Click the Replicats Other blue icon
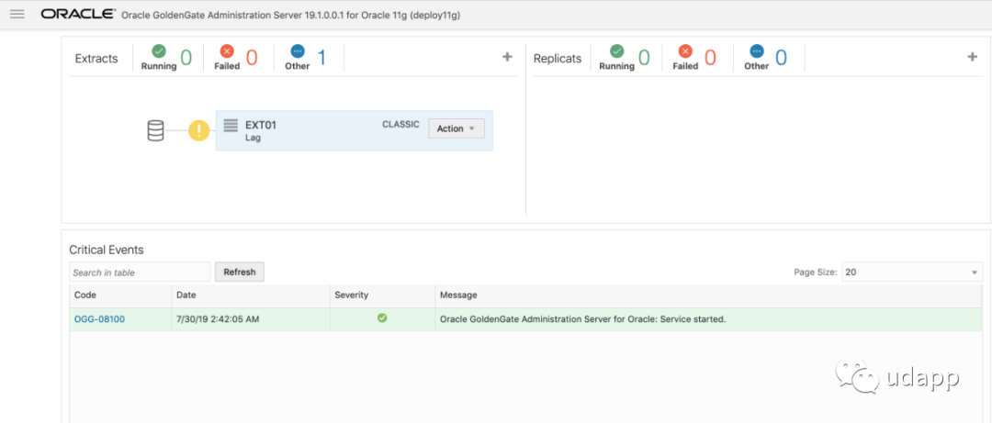The image size is (992, 423). coord(756,51)
